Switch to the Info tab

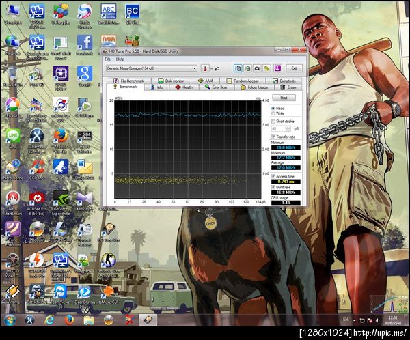click(x=157, y=87)
